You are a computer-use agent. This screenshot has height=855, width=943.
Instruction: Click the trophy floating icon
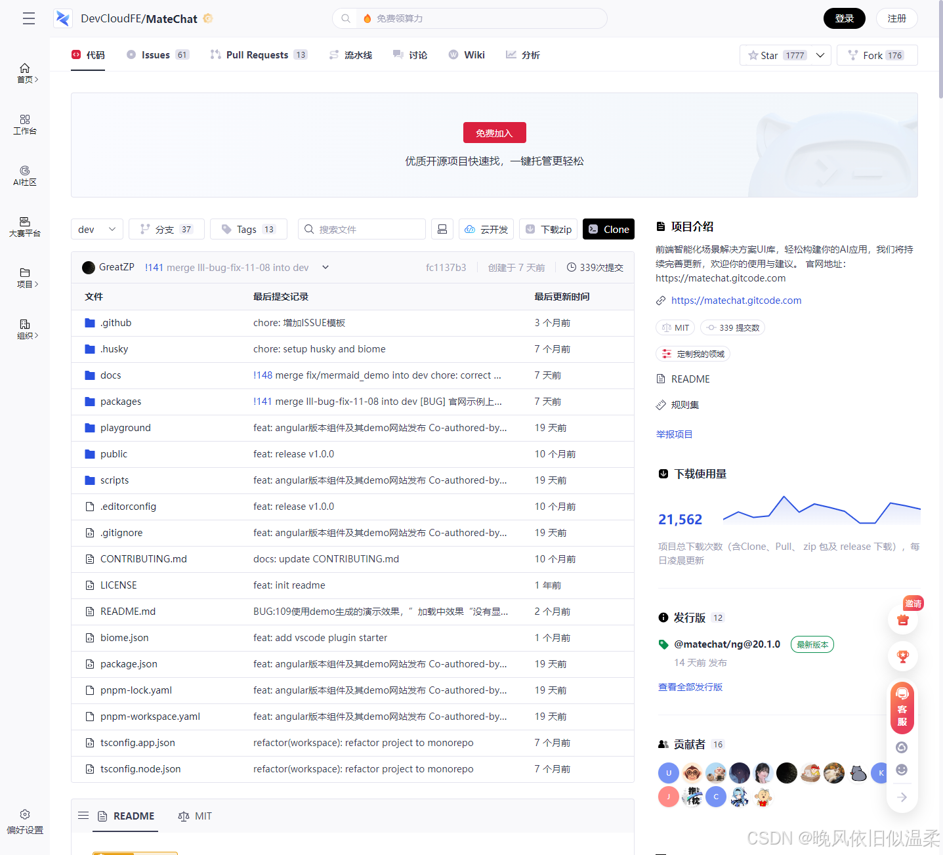click(903, 656)
